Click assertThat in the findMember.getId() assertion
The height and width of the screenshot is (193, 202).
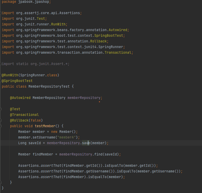coord(51,166)
